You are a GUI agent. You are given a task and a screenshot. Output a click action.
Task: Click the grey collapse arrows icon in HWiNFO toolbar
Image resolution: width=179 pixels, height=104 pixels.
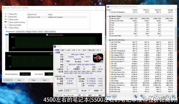[114, 97]
